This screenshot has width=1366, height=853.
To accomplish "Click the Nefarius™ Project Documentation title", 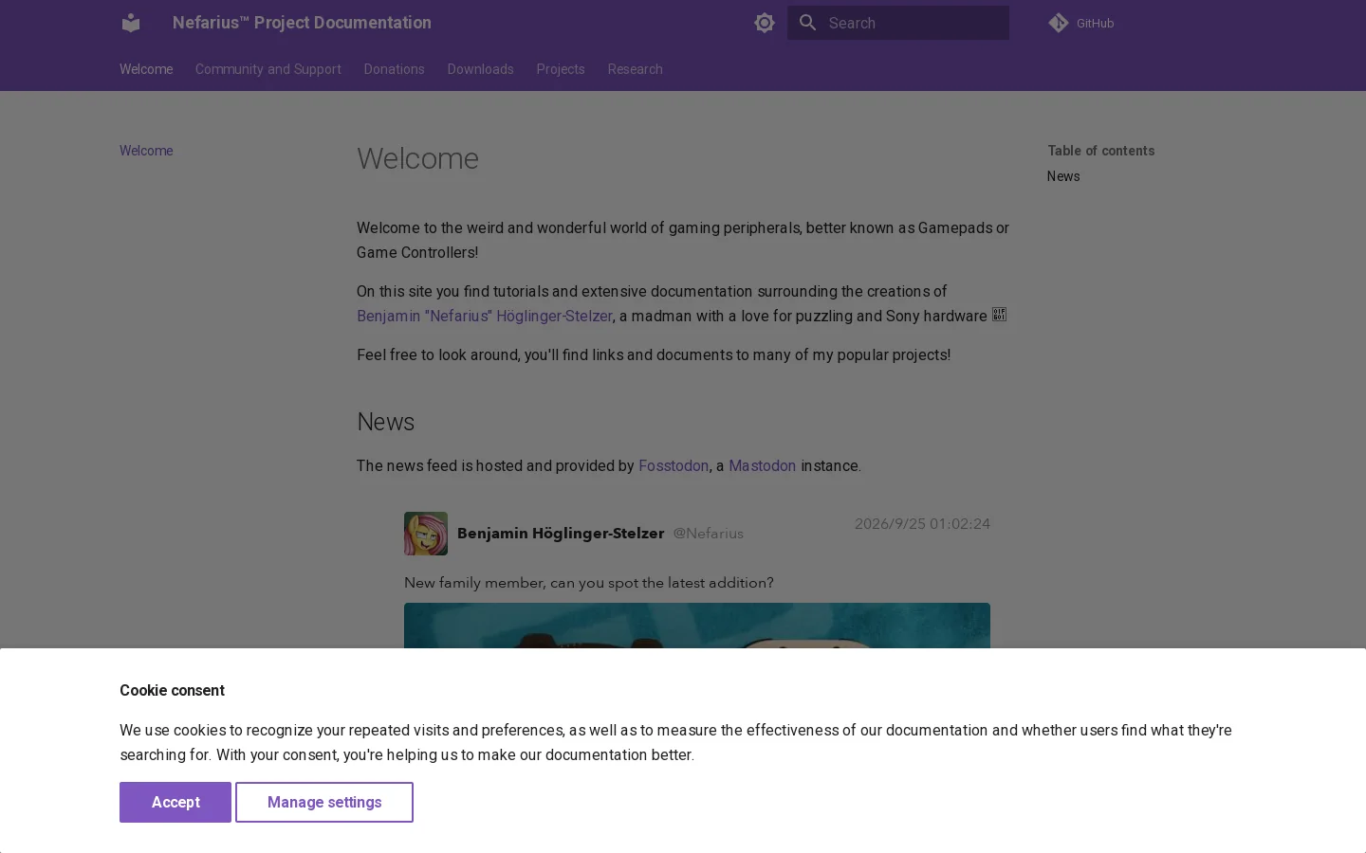I will coord(302,23).
